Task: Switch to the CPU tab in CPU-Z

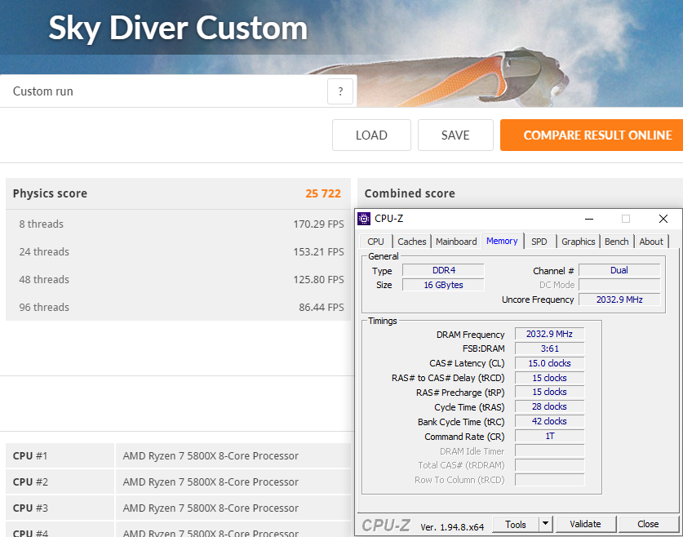Action: (375, 242)
